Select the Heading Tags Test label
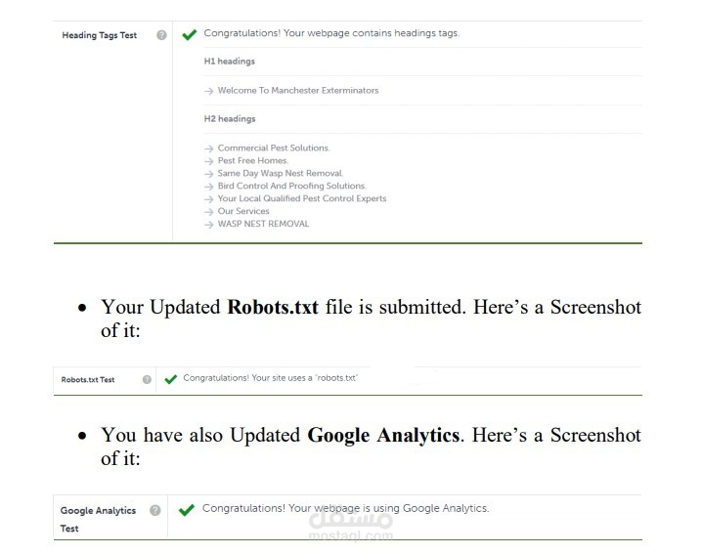 100,35
